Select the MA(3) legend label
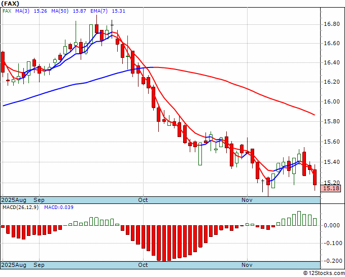The width and height of the screenshot is (345, 277). click(x=22, y=11)
